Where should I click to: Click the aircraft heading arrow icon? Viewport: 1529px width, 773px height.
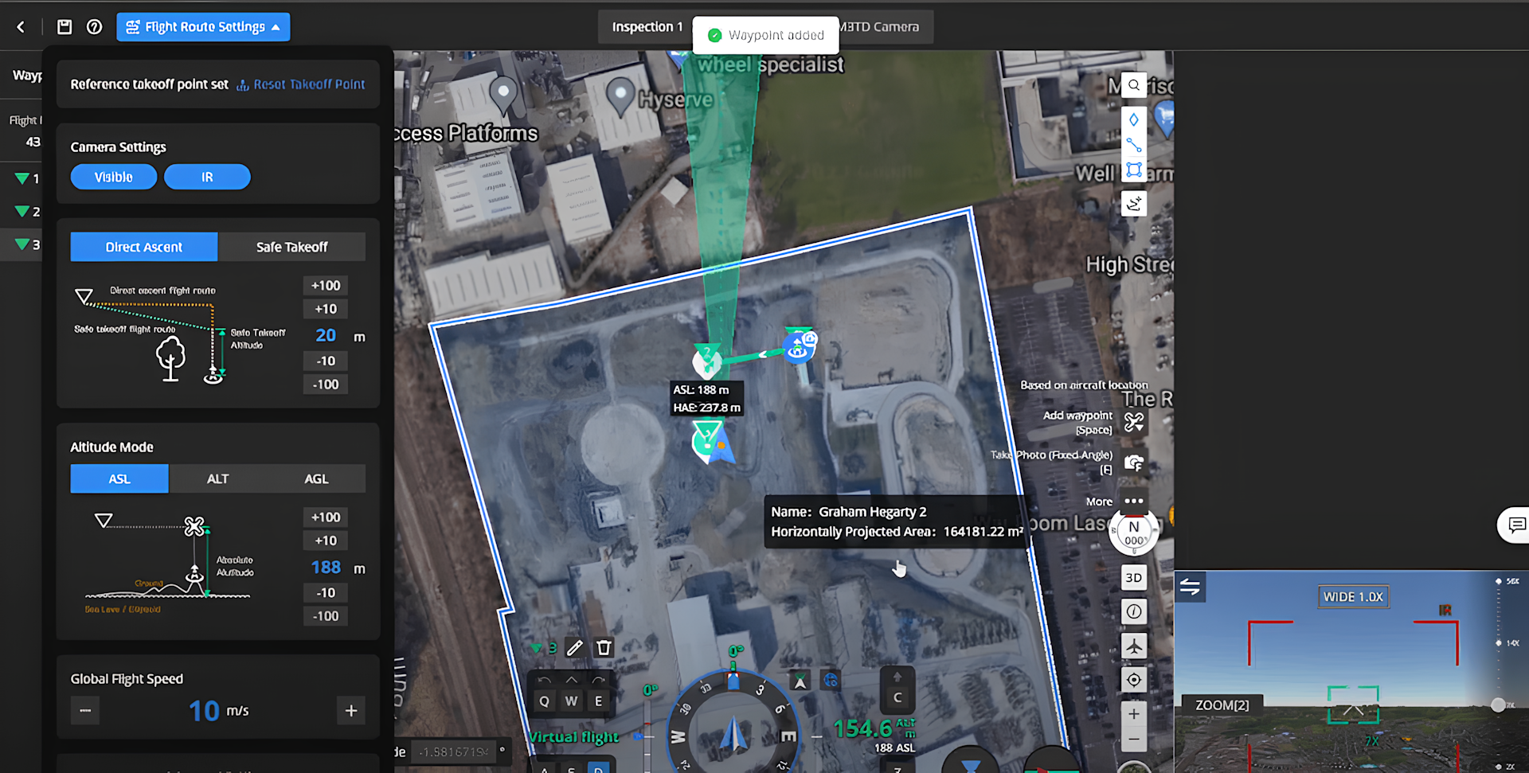coord(800,681)
